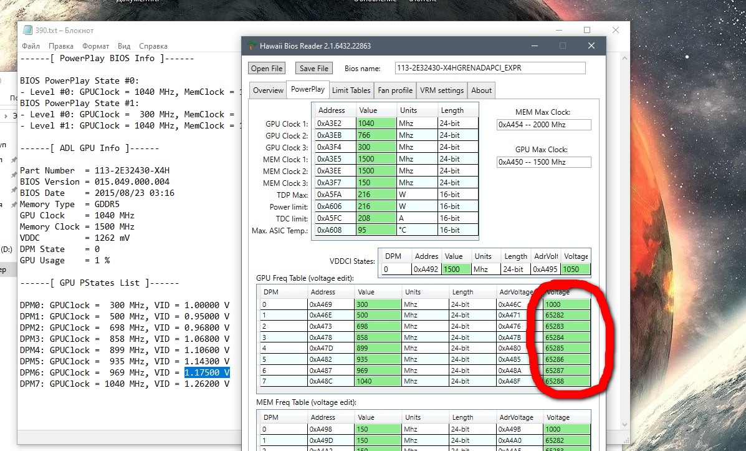Click highlighted 1.17500 V text in Notepad
Viewport: 746px width, 451px height.
[x=207, y=372]
